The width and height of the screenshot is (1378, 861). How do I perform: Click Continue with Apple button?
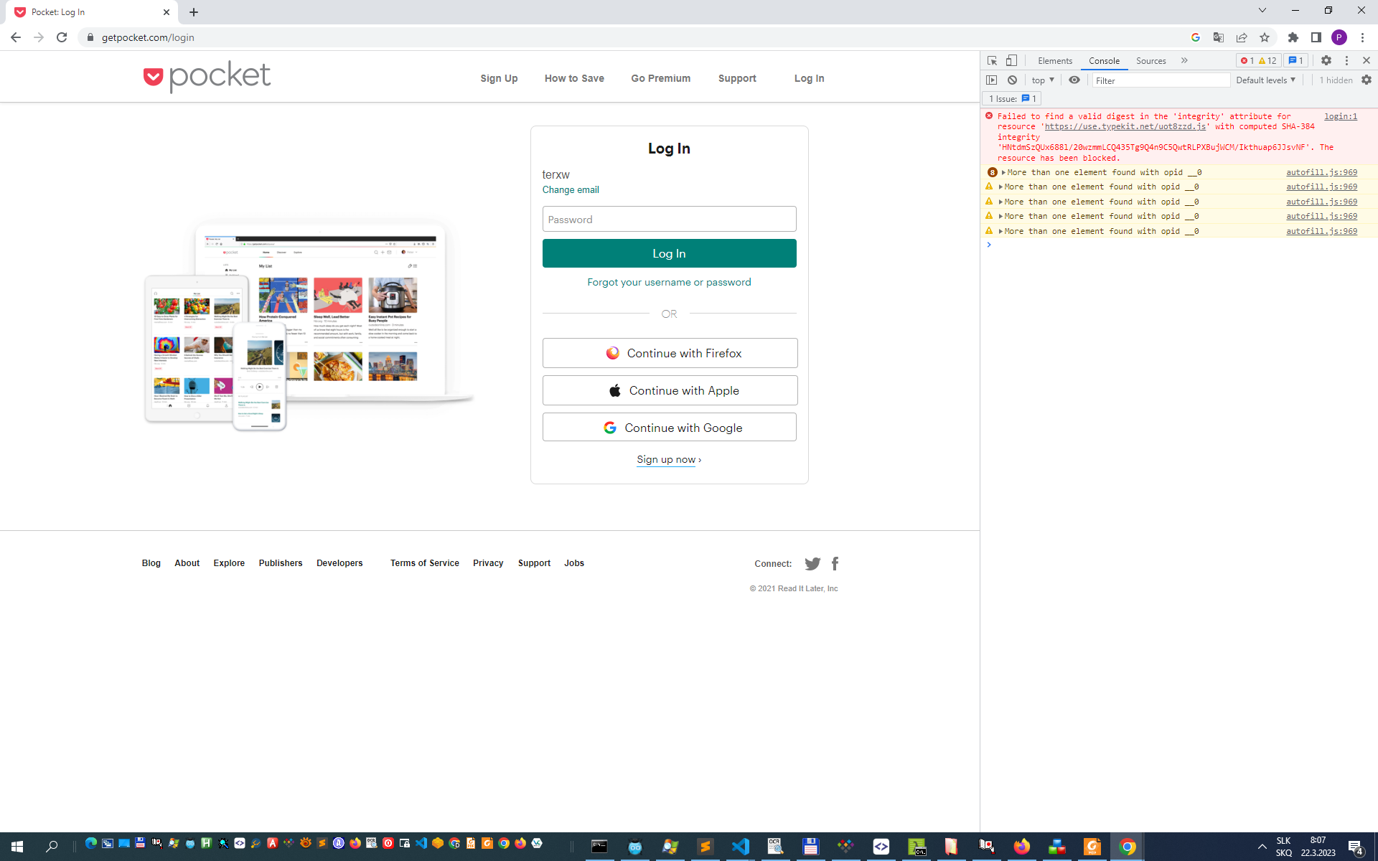(x=670, y=390)
